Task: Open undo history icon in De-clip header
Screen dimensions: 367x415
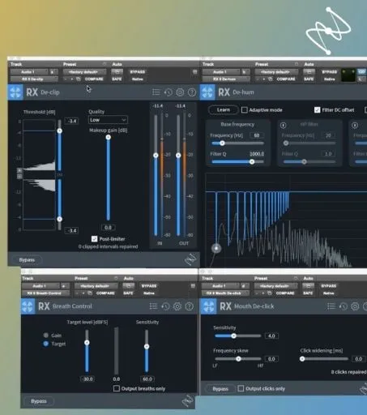Action: 169,92
